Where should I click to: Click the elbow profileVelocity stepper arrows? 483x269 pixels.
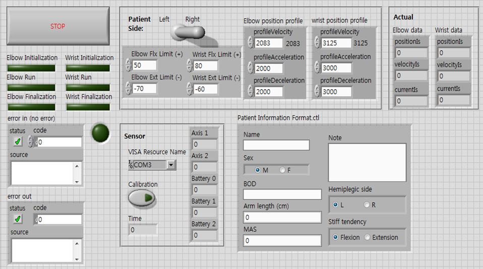[251, 44]
